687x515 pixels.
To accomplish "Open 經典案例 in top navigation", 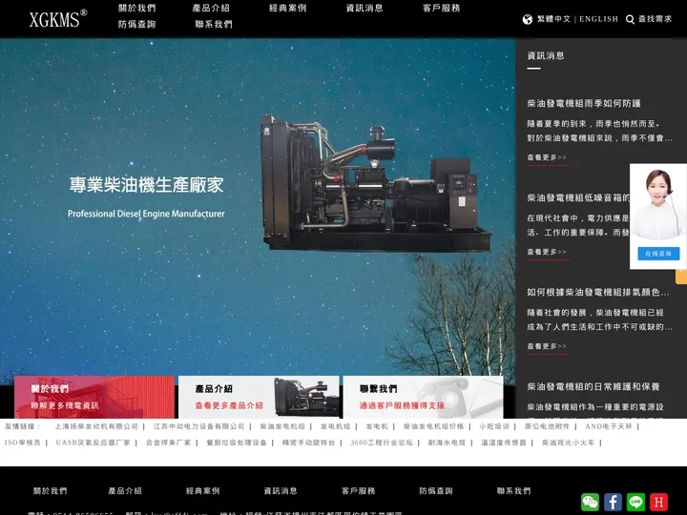I will coord(288,8).
